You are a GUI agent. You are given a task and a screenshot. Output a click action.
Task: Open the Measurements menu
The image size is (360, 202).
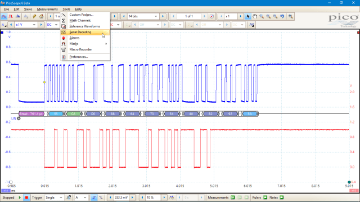[47, 9]
